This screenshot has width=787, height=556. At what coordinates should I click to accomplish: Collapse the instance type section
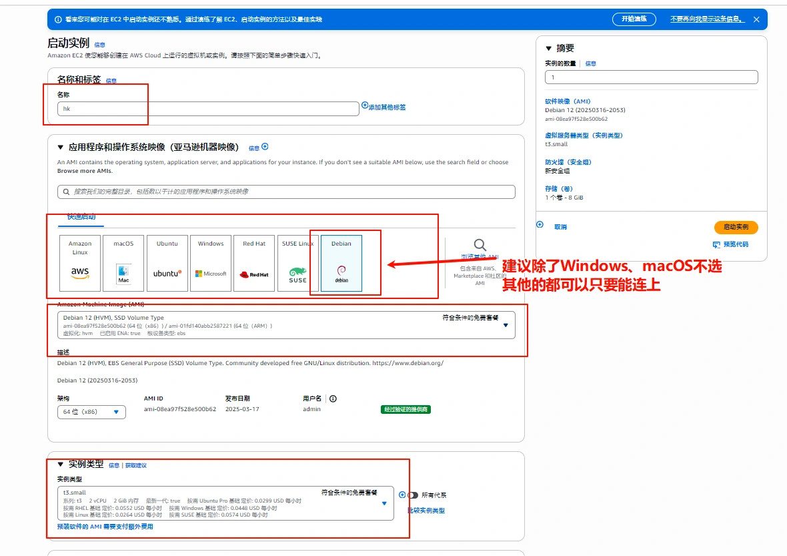coord(61,464)
